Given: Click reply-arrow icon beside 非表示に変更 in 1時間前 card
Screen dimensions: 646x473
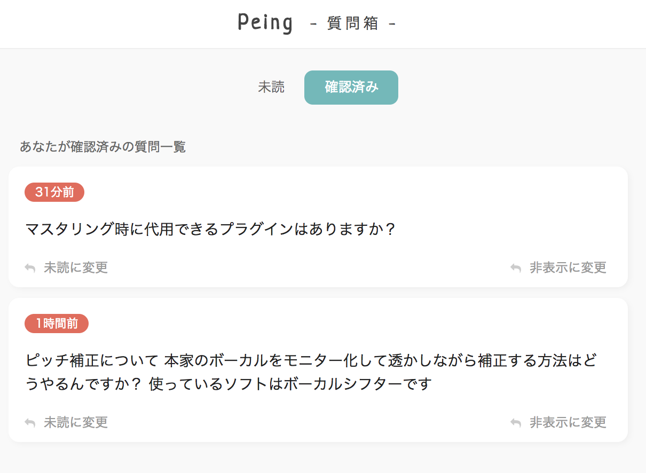Looking at the screenshot, I should pos(516,423).
